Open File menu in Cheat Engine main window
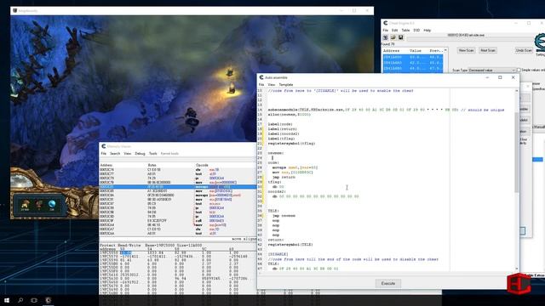The height and width of the screenshot is (306, 545). tap(386, 31)
